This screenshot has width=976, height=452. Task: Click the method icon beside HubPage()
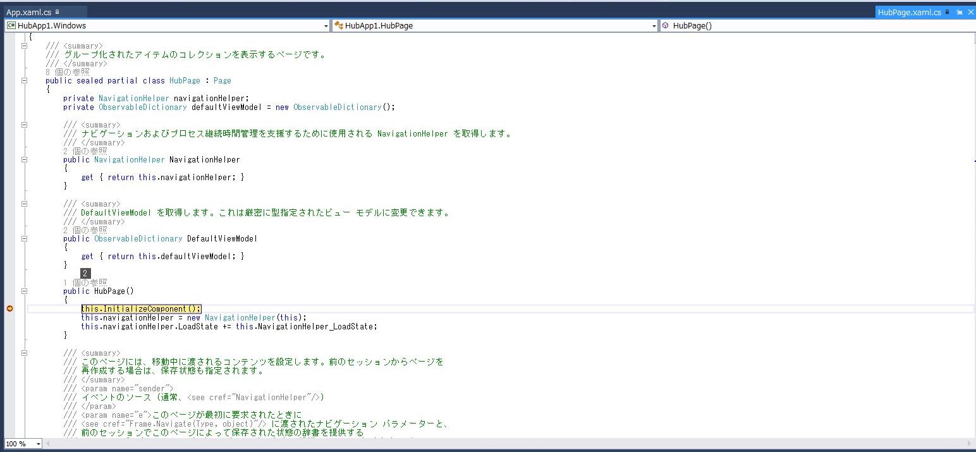point(666,26)
